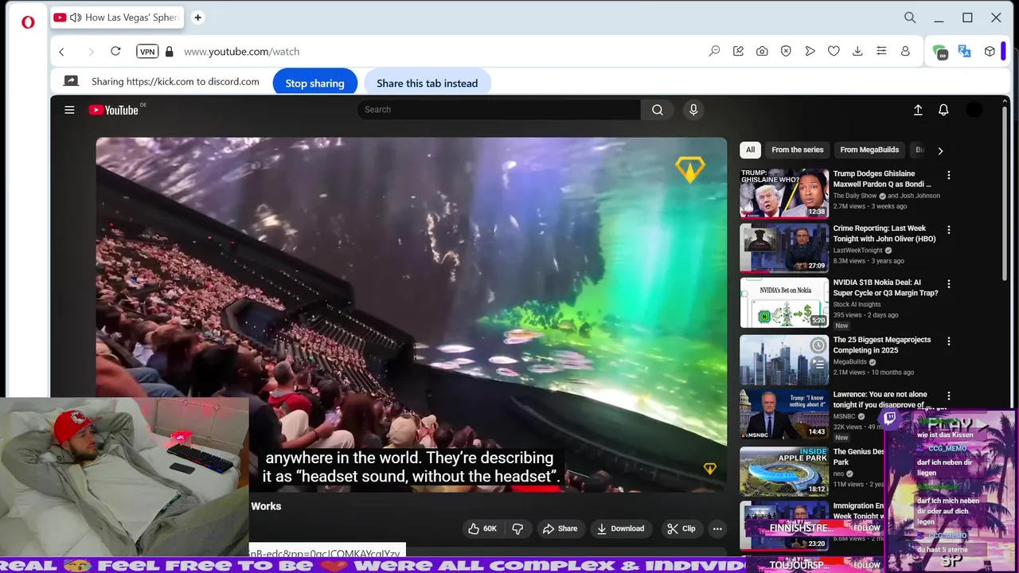Click the Download button under video
Viewport: 1019px width, 573px height.
(x=621, y=528)
